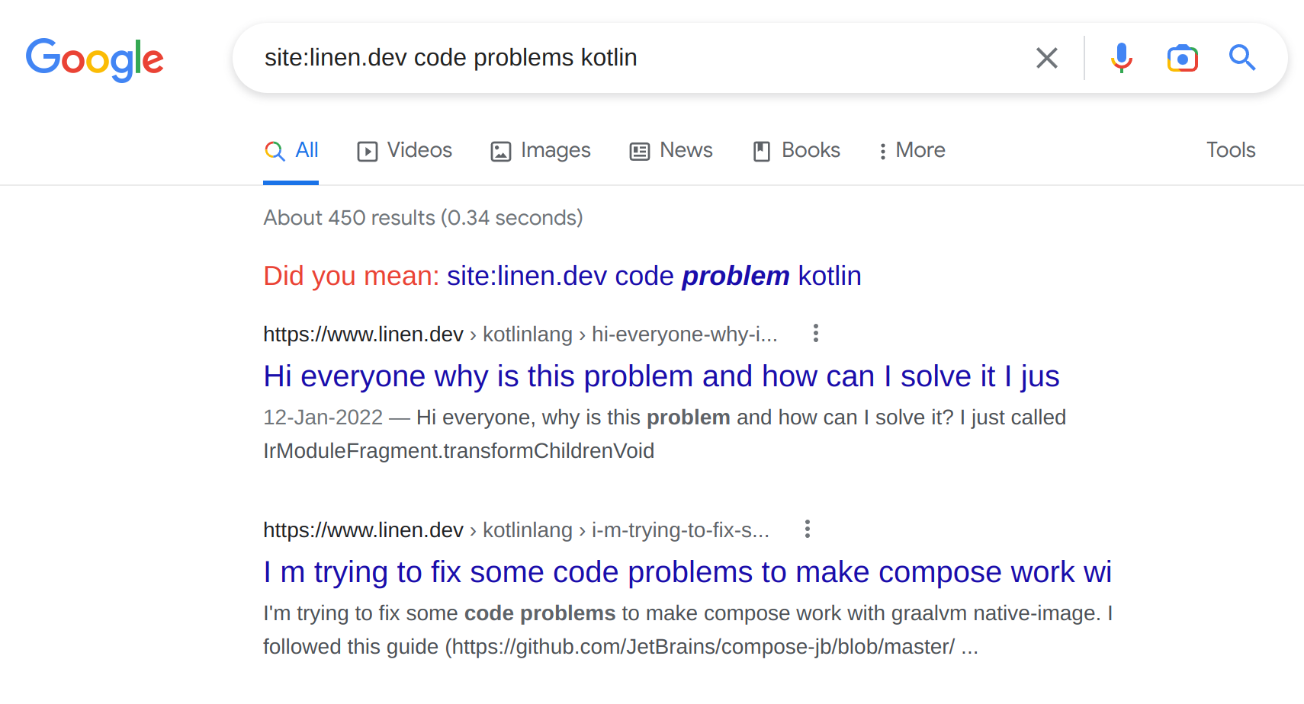Click the Books filter icon
Image resolution: width=1304 pixels, height=704 pixels.
[760, 151]
